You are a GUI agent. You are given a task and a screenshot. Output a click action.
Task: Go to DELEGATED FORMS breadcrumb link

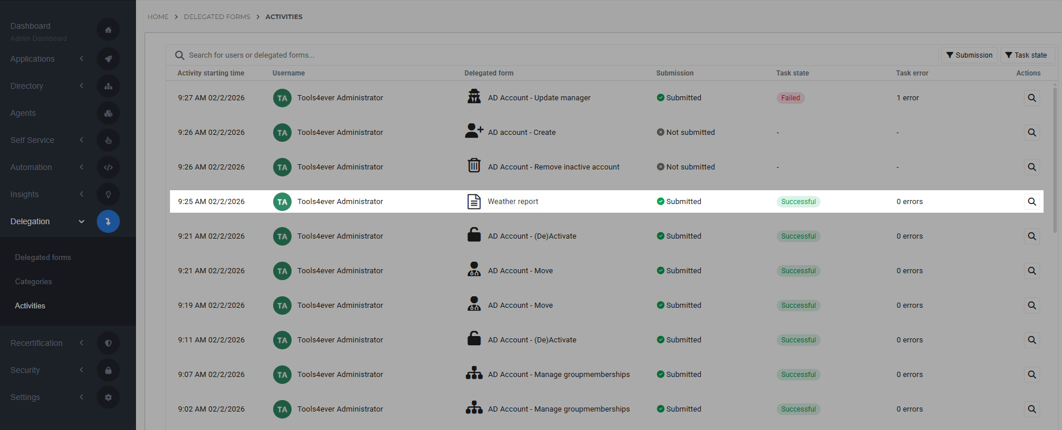click(x=217, y=17)
